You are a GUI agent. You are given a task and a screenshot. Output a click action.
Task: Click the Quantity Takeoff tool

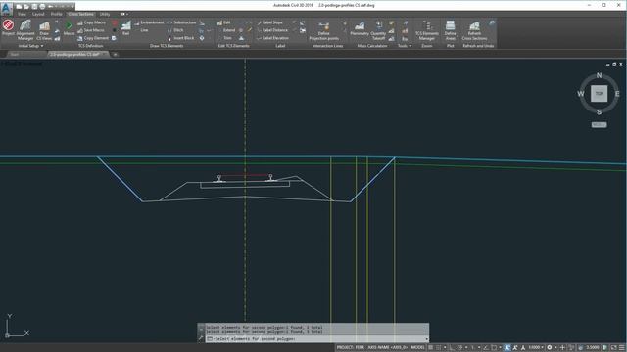click(x=378, y=30)
